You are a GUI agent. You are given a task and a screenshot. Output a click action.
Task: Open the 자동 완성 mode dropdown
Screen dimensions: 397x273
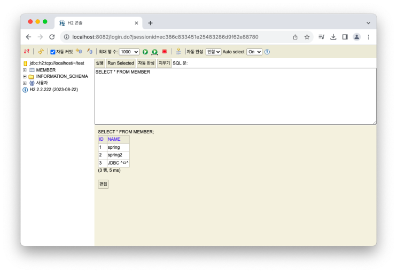[213, 52]
